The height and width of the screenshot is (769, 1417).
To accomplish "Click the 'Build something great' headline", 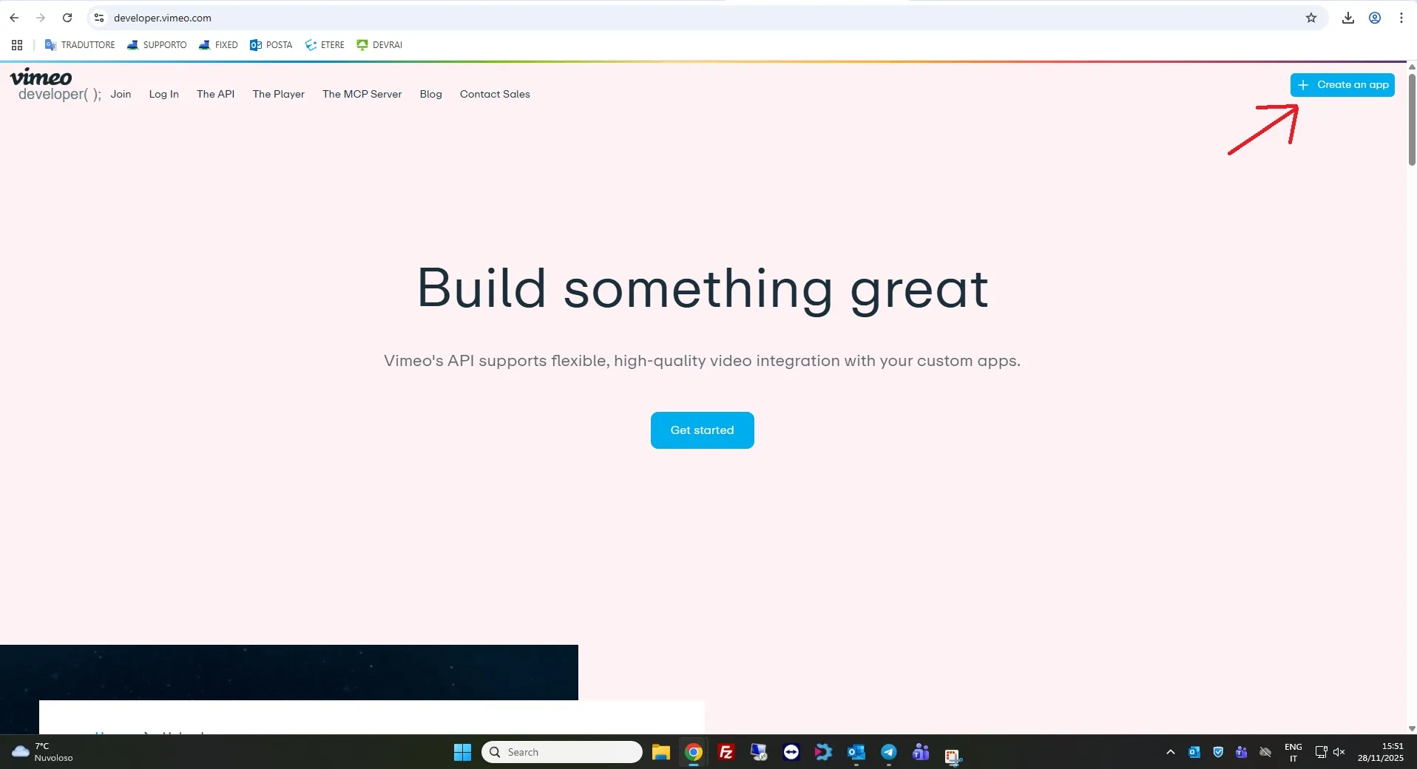I will (x=703, y=289).
